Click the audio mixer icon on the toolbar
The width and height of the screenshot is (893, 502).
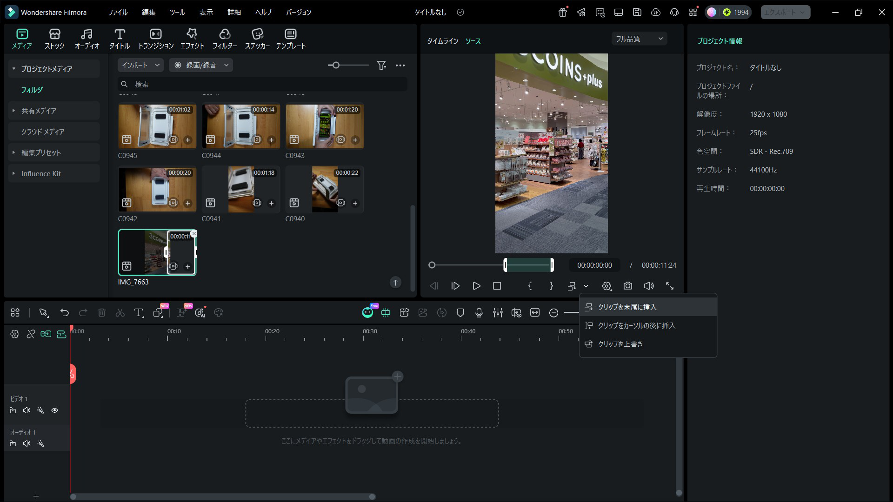tap(498, 313)
